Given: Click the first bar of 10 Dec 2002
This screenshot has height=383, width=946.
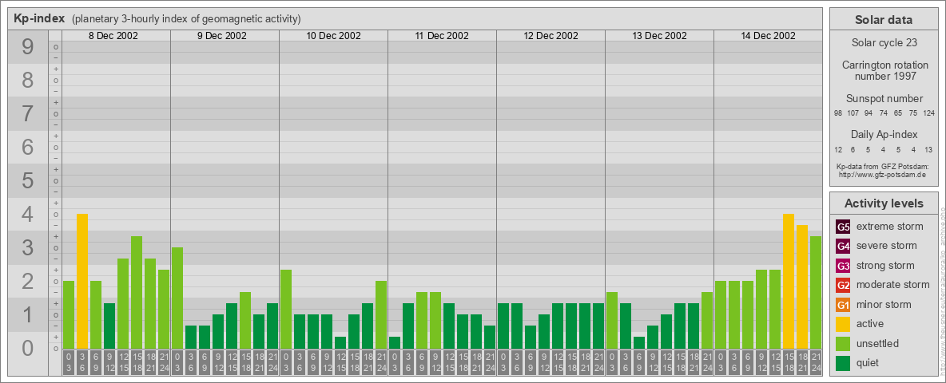Looking at the screenshot, I should tap(286, 309).
